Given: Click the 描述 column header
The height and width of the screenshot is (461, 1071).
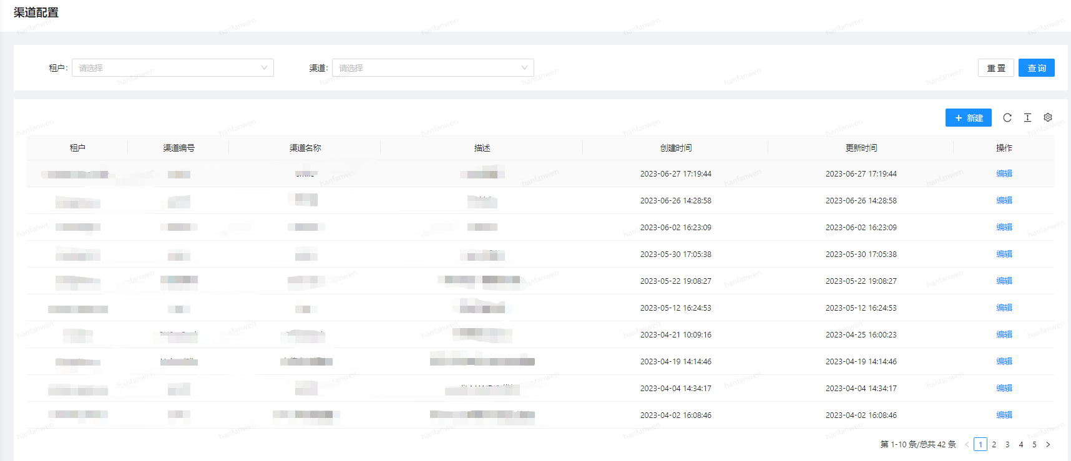Looking at the screenshot, I should tap(482, 148).
